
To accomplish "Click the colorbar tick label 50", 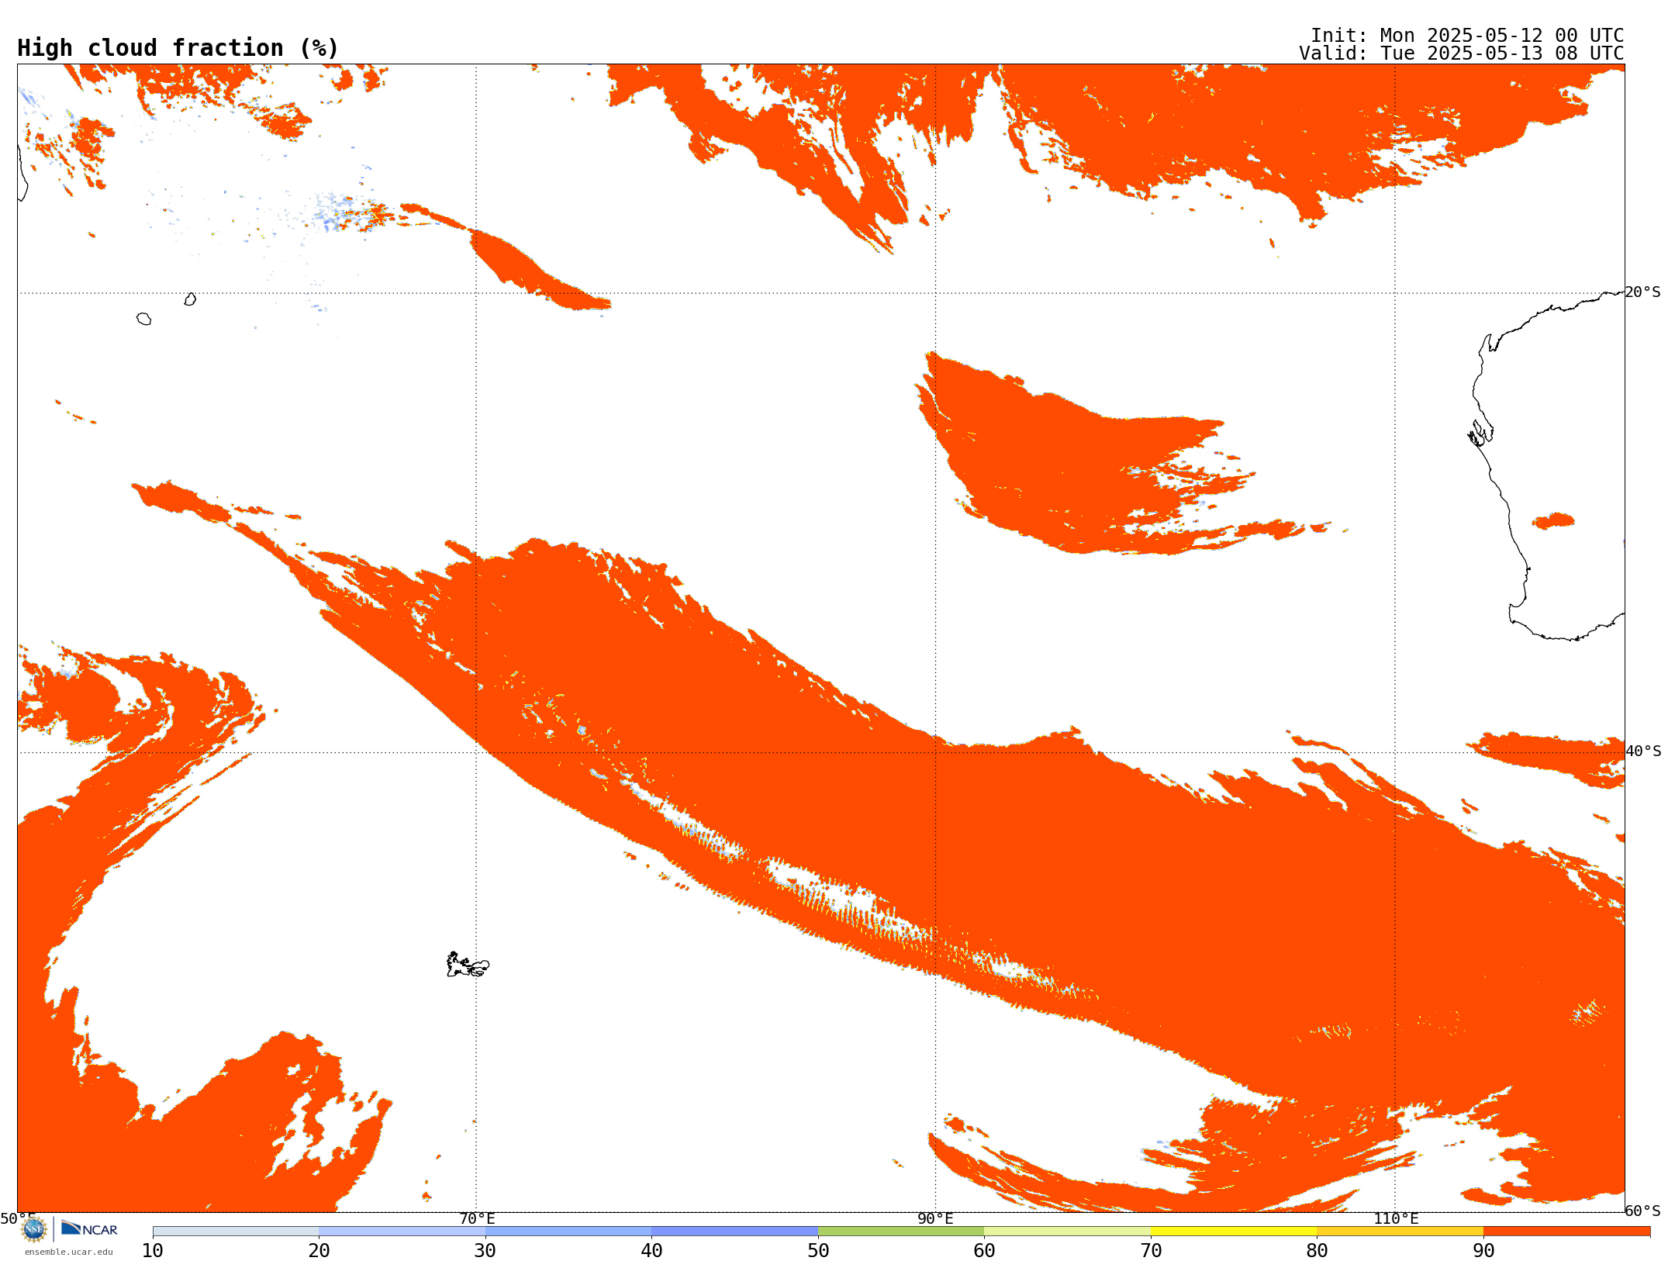I will click(818, 1251).
